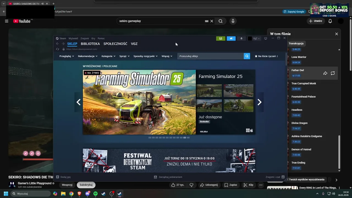
Task: Open more actions on YouTube video
Action: tap(261, 185)
